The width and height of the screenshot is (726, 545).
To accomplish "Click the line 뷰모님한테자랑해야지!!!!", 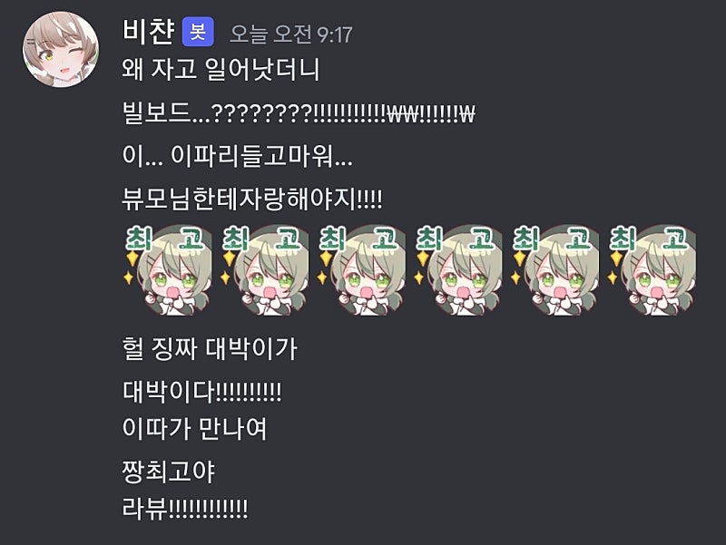I will click(252, 200).
